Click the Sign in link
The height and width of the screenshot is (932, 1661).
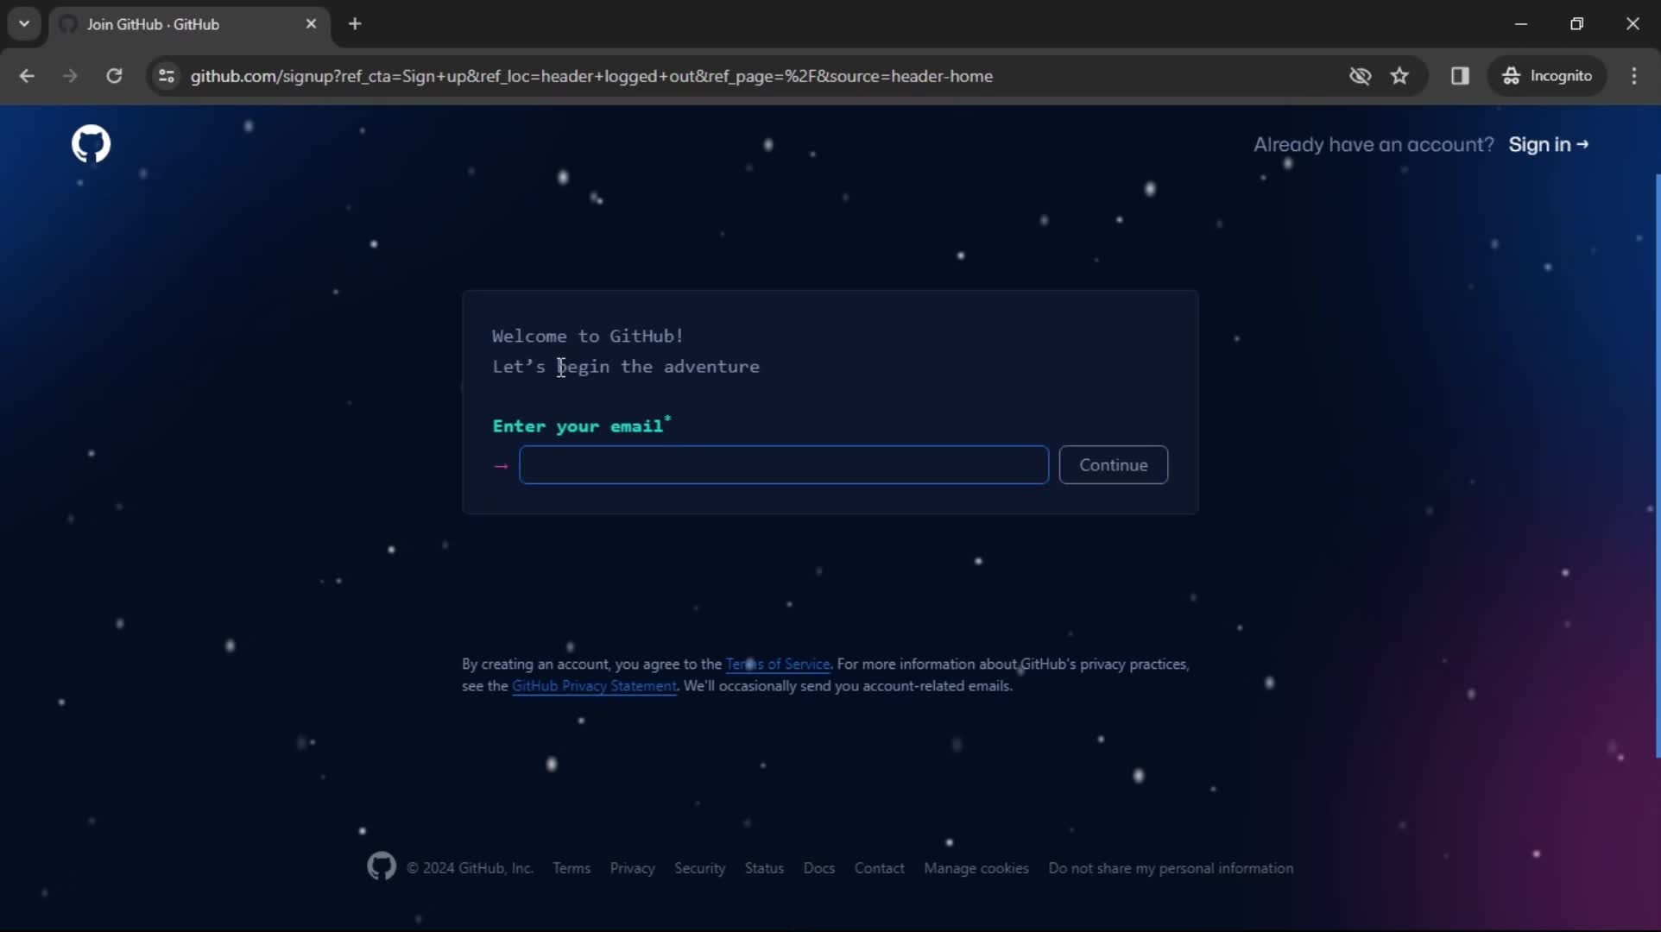(x=1548, y=144)
